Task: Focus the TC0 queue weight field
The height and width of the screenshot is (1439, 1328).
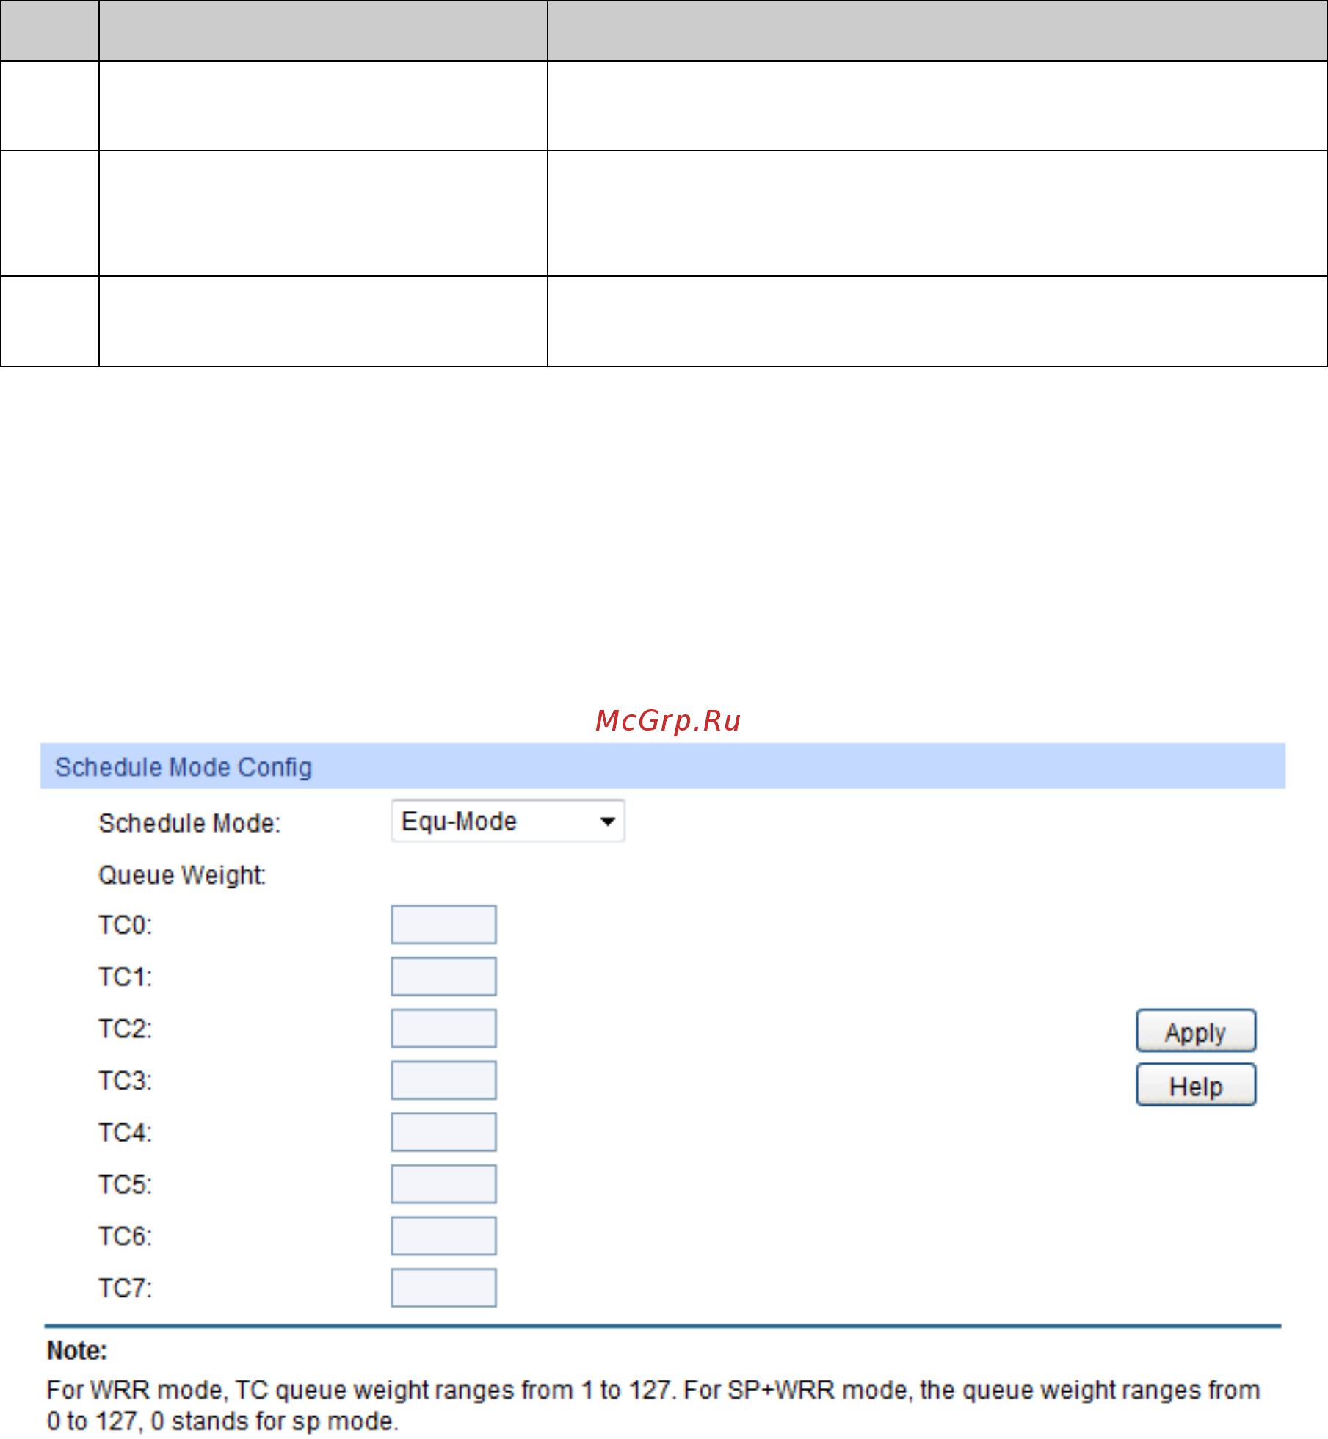Action: 443,924
